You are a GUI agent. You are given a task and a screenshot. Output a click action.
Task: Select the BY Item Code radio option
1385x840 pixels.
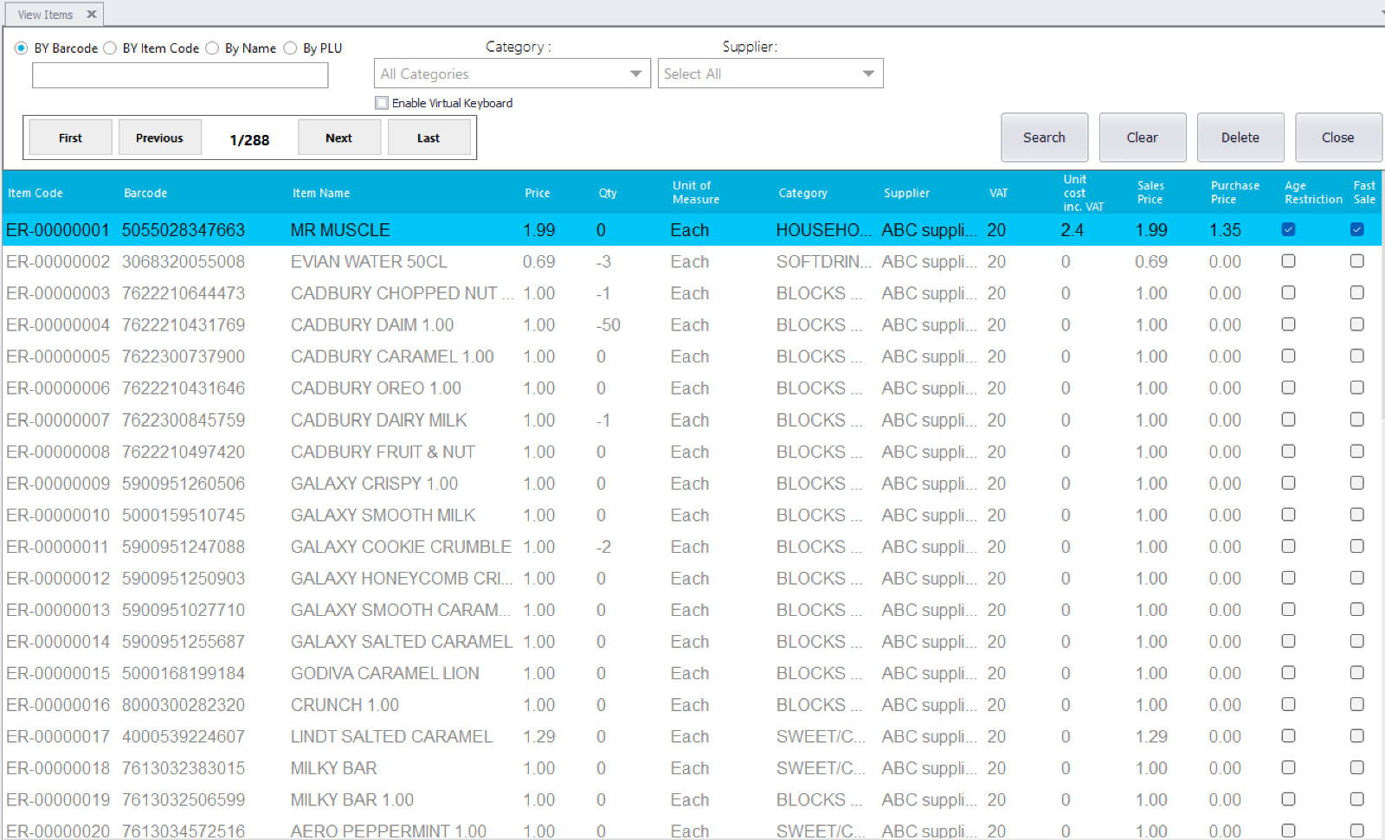pyautogui.click(x=110, y=48)
